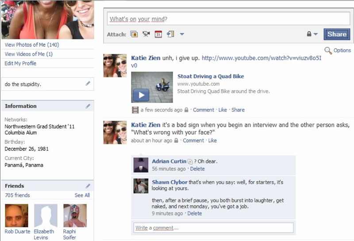Click Adrian Curtin's avatar thumbnail
Screen dimensions: 354x241
141,165
